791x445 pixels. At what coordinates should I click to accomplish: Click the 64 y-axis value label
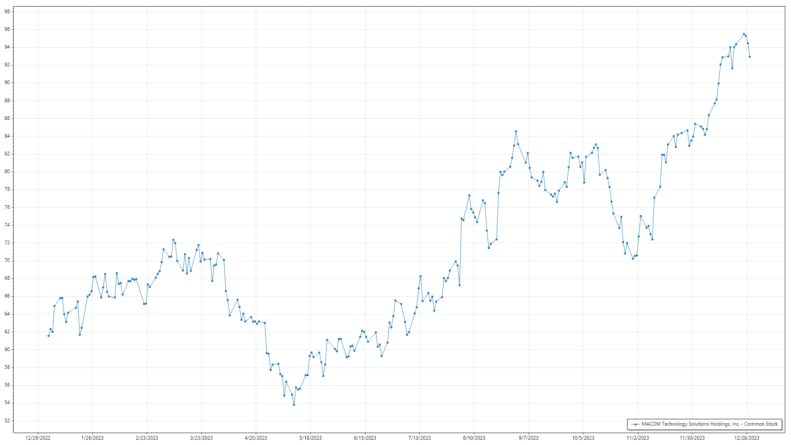(7, 314)
